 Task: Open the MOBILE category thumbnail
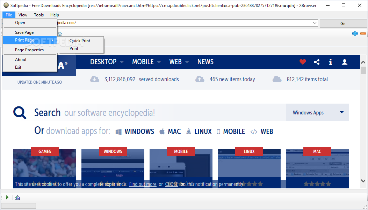coord(181,168)
